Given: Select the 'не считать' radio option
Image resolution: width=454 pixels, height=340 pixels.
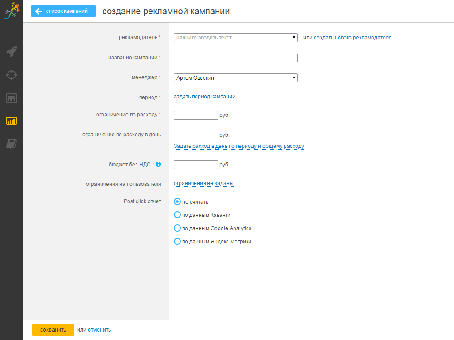Looking at the screenshot, I should [177, 201].
